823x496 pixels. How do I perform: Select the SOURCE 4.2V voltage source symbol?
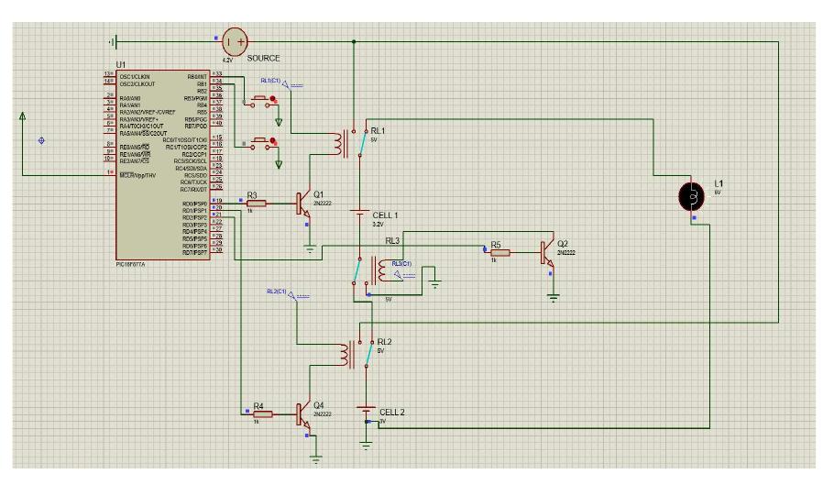point(235,41)
